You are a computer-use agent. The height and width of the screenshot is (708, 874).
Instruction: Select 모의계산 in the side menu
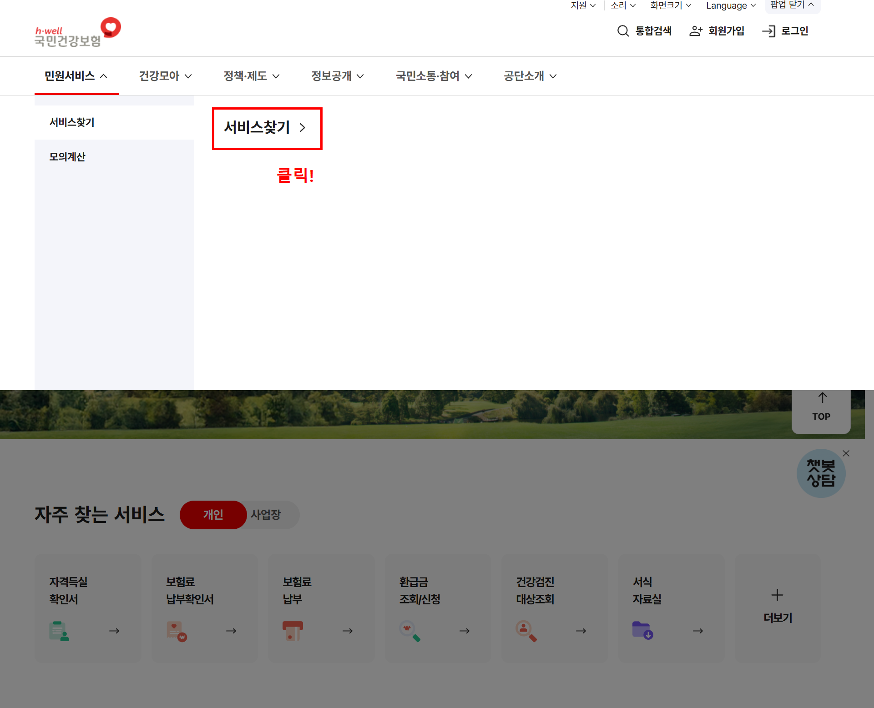pyautogui.click(x=67, y=157)
